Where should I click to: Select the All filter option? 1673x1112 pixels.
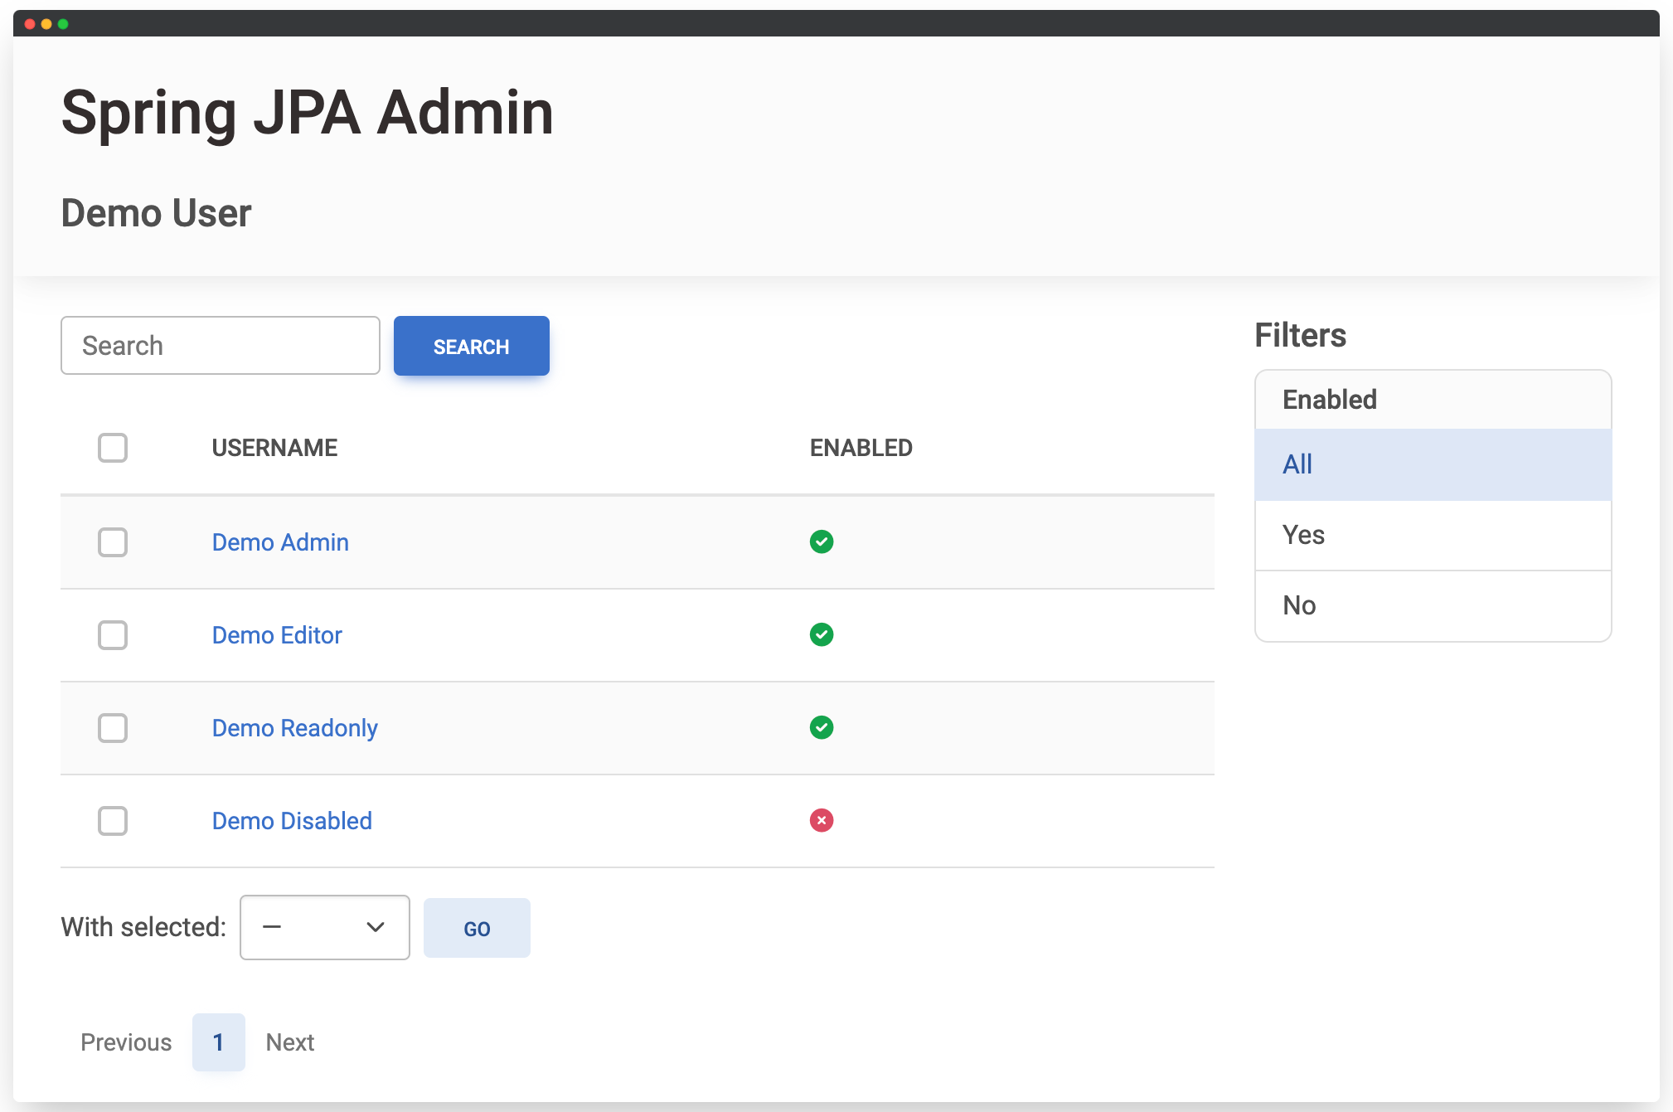click(1433, 464)
